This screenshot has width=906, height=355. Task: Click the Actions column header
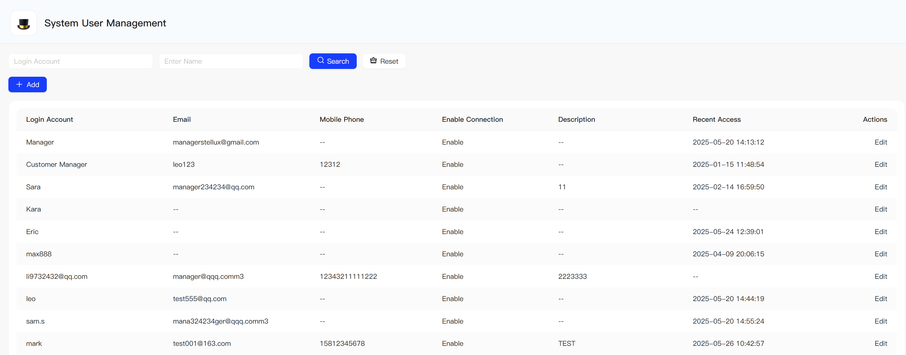[x=875, y=120]
